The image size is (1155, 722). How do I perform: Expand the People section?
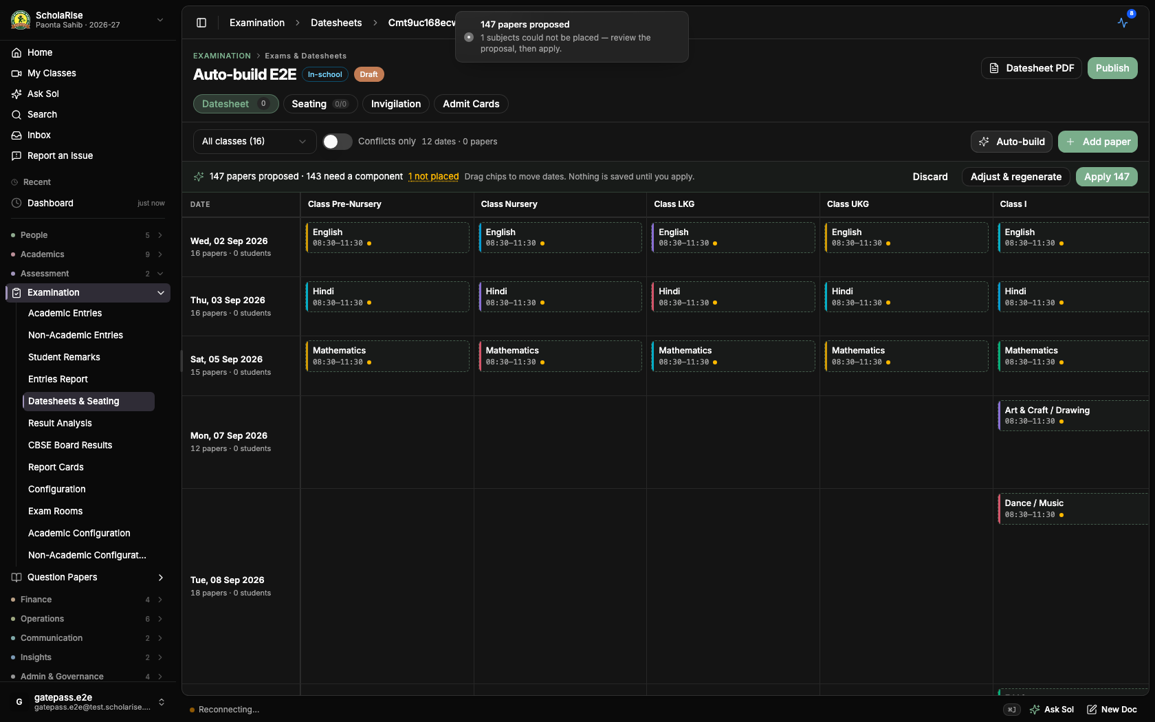tap(88, 235)
